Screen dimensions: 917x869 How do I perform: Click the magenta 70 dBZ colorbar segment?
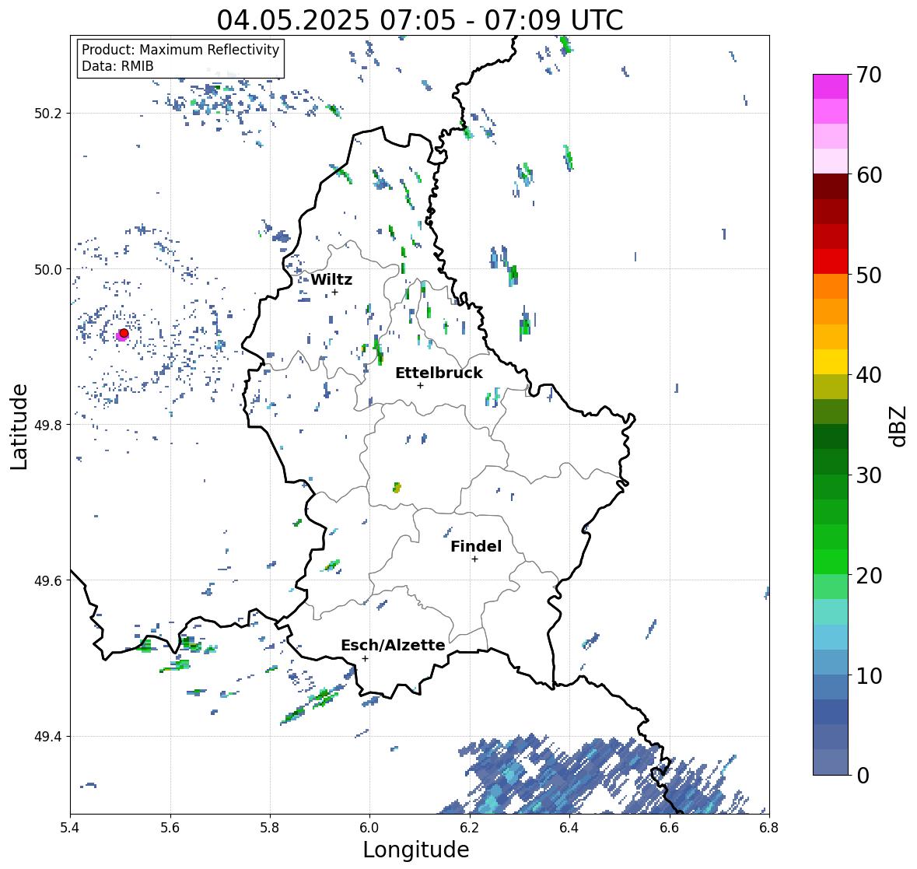(831, 86)
